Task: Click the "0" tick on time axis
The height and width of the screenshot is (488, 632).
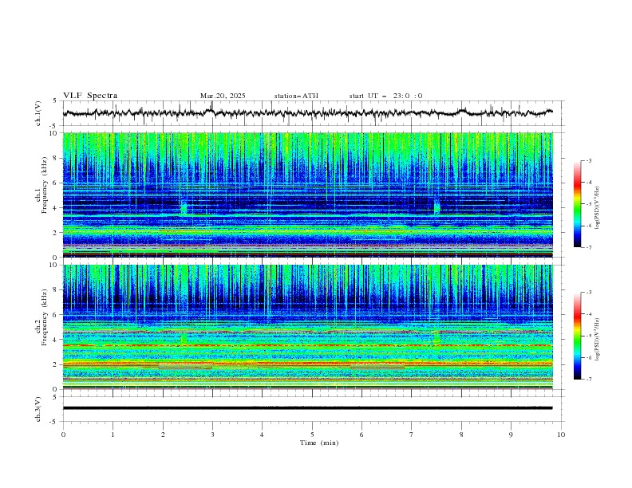Action: click(x=63, y=435)
